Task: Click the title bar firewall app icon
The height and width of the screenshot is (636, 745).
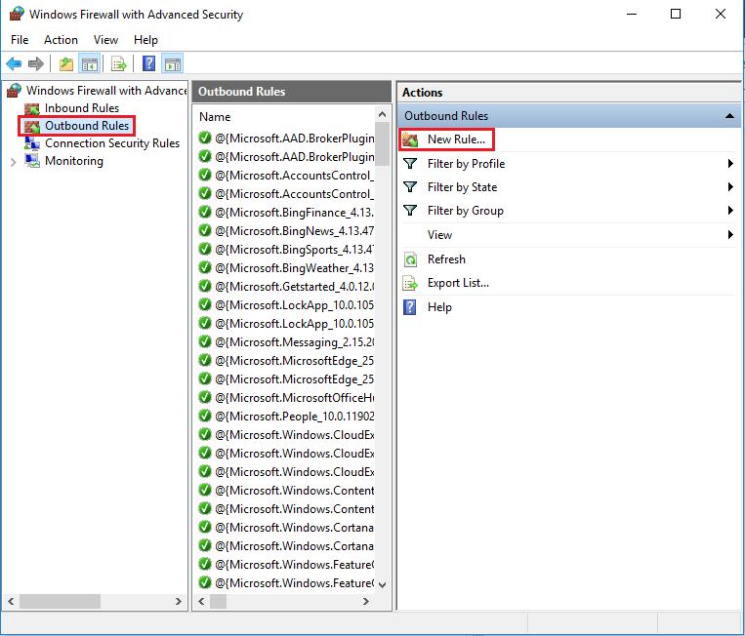Action: (x=17, y=14)
